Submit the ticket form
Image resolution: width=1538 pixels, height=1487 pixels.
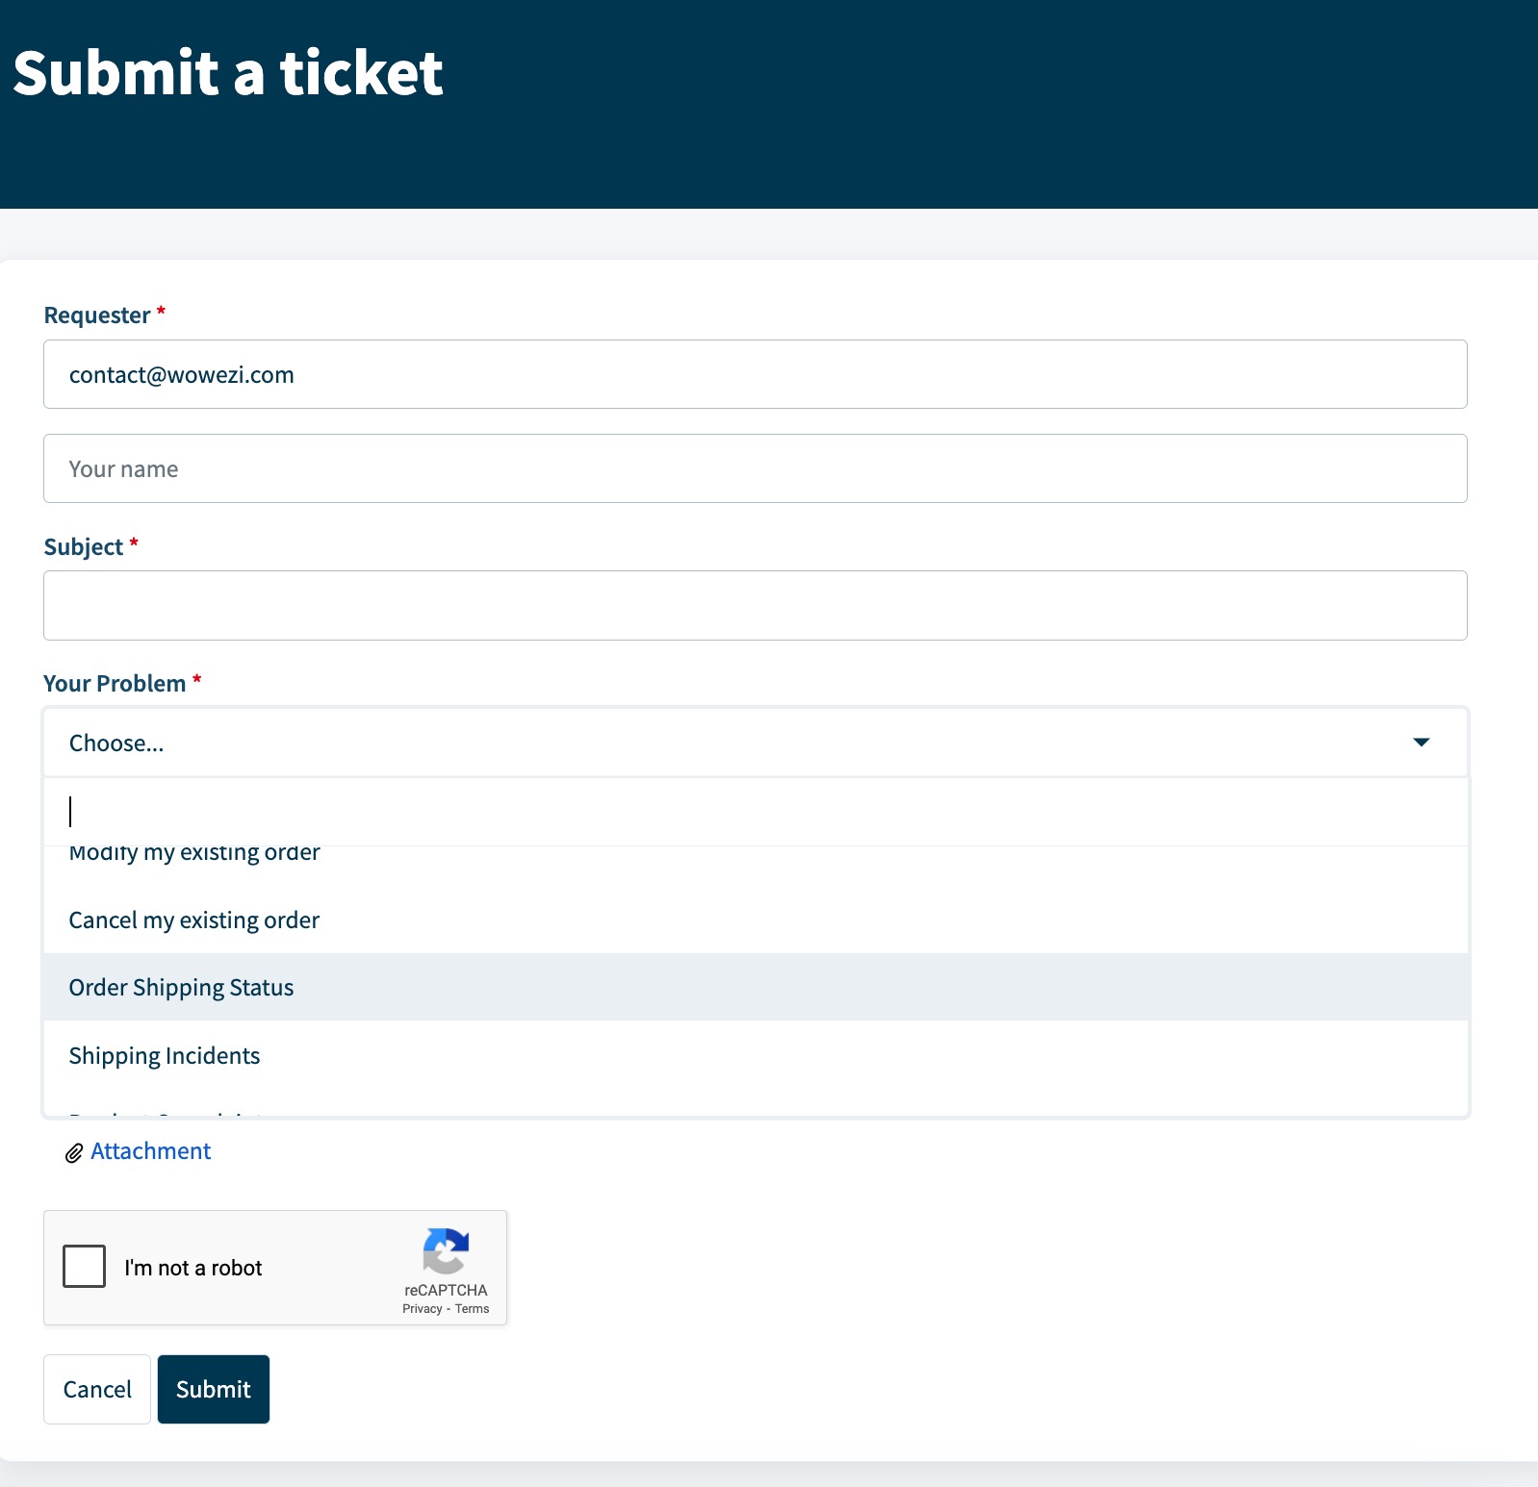click(x=214, y=1389)
